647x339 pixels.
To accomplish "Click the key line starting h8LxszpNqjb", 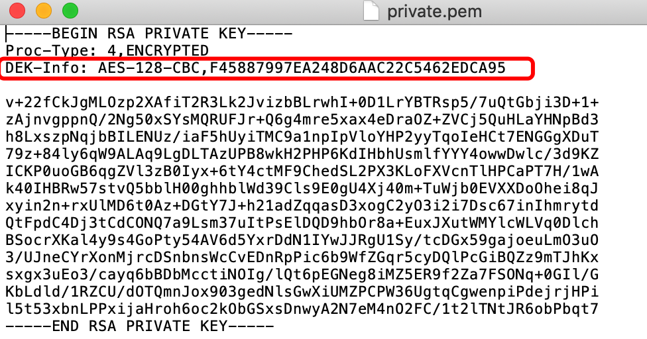I will (x=302, y=137).
